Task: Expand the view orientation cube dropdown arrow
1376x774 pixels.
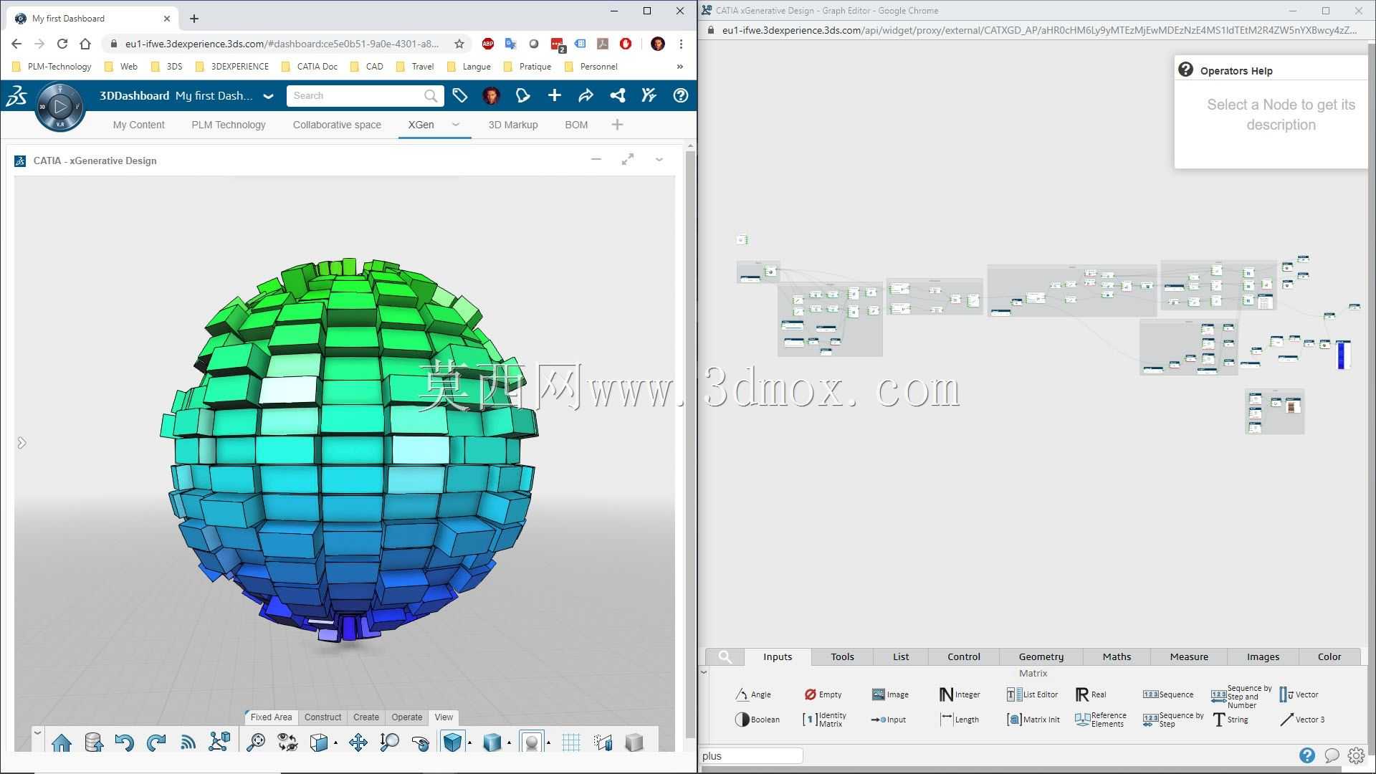Action: (x=335, y=742)
